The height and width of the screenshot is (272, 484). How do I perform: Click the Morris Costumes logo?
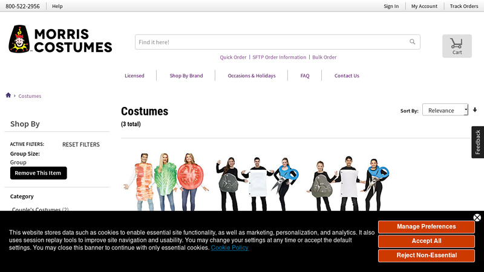pyautogui.click(x=60, y=39)
